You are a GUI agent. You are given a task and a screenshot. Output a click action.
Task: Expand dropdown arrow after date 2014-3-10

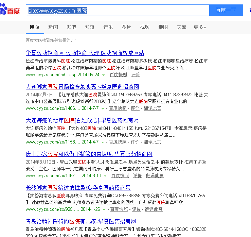point(105,176)
